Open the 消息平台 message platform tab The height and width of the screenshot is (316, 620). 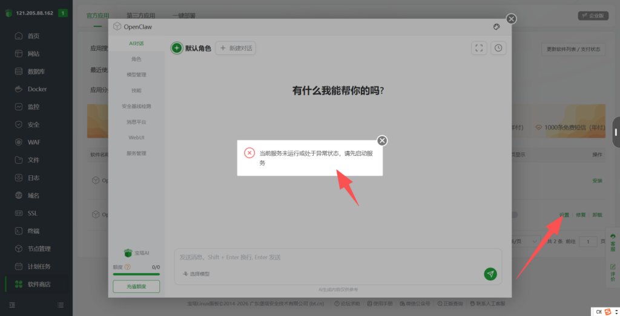click(136, 122)
